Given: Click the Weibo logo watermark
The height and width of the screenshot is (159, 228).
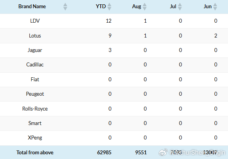Looking at the screenshot, I should tap(163, 152).
